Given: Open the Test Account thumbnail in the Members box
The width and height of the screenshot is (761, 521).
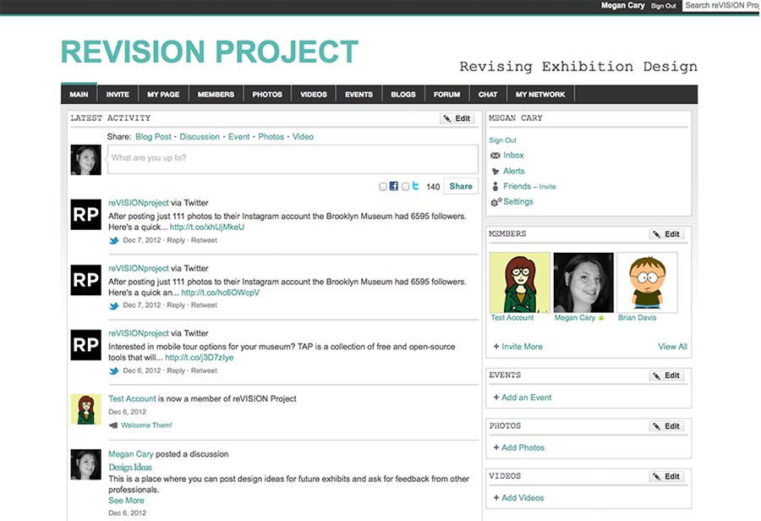Looking at the screenshot, I should click(520, 282).
